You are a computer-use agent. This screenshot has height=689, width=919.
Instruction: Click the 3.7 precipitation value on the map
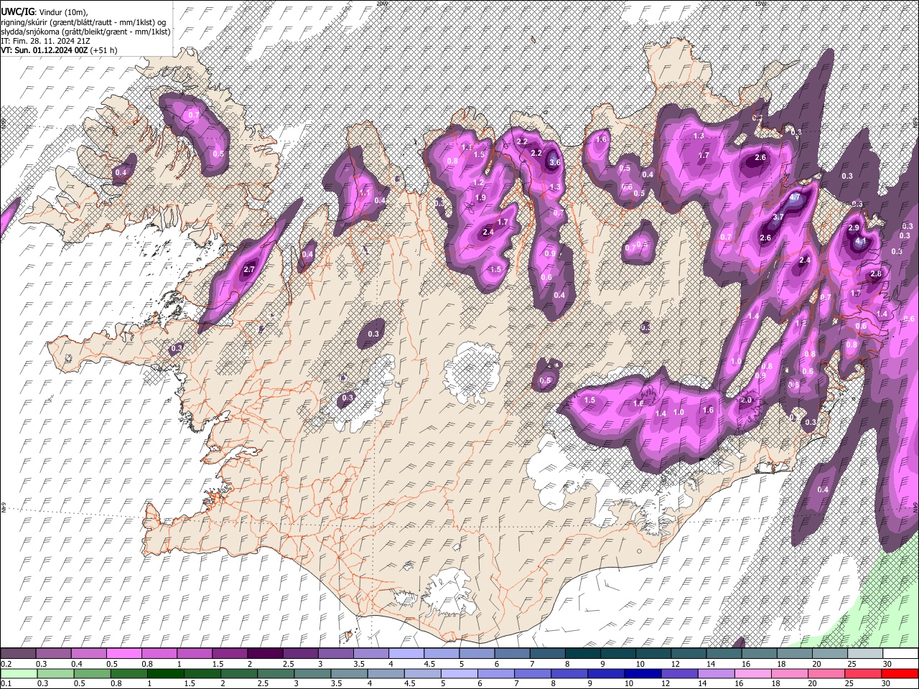point(778,217)
